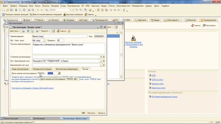The width and height of the screenshot is (221, 124).
Task: Click ellipsis button for Банковский счет для
Action: (x=101, y=65)
